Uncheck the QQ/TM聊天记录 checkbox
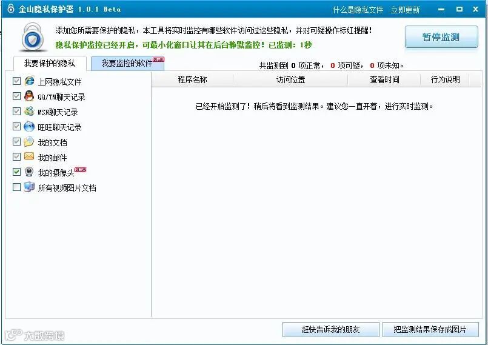This screenshot has height=345, width=488. 16,96
